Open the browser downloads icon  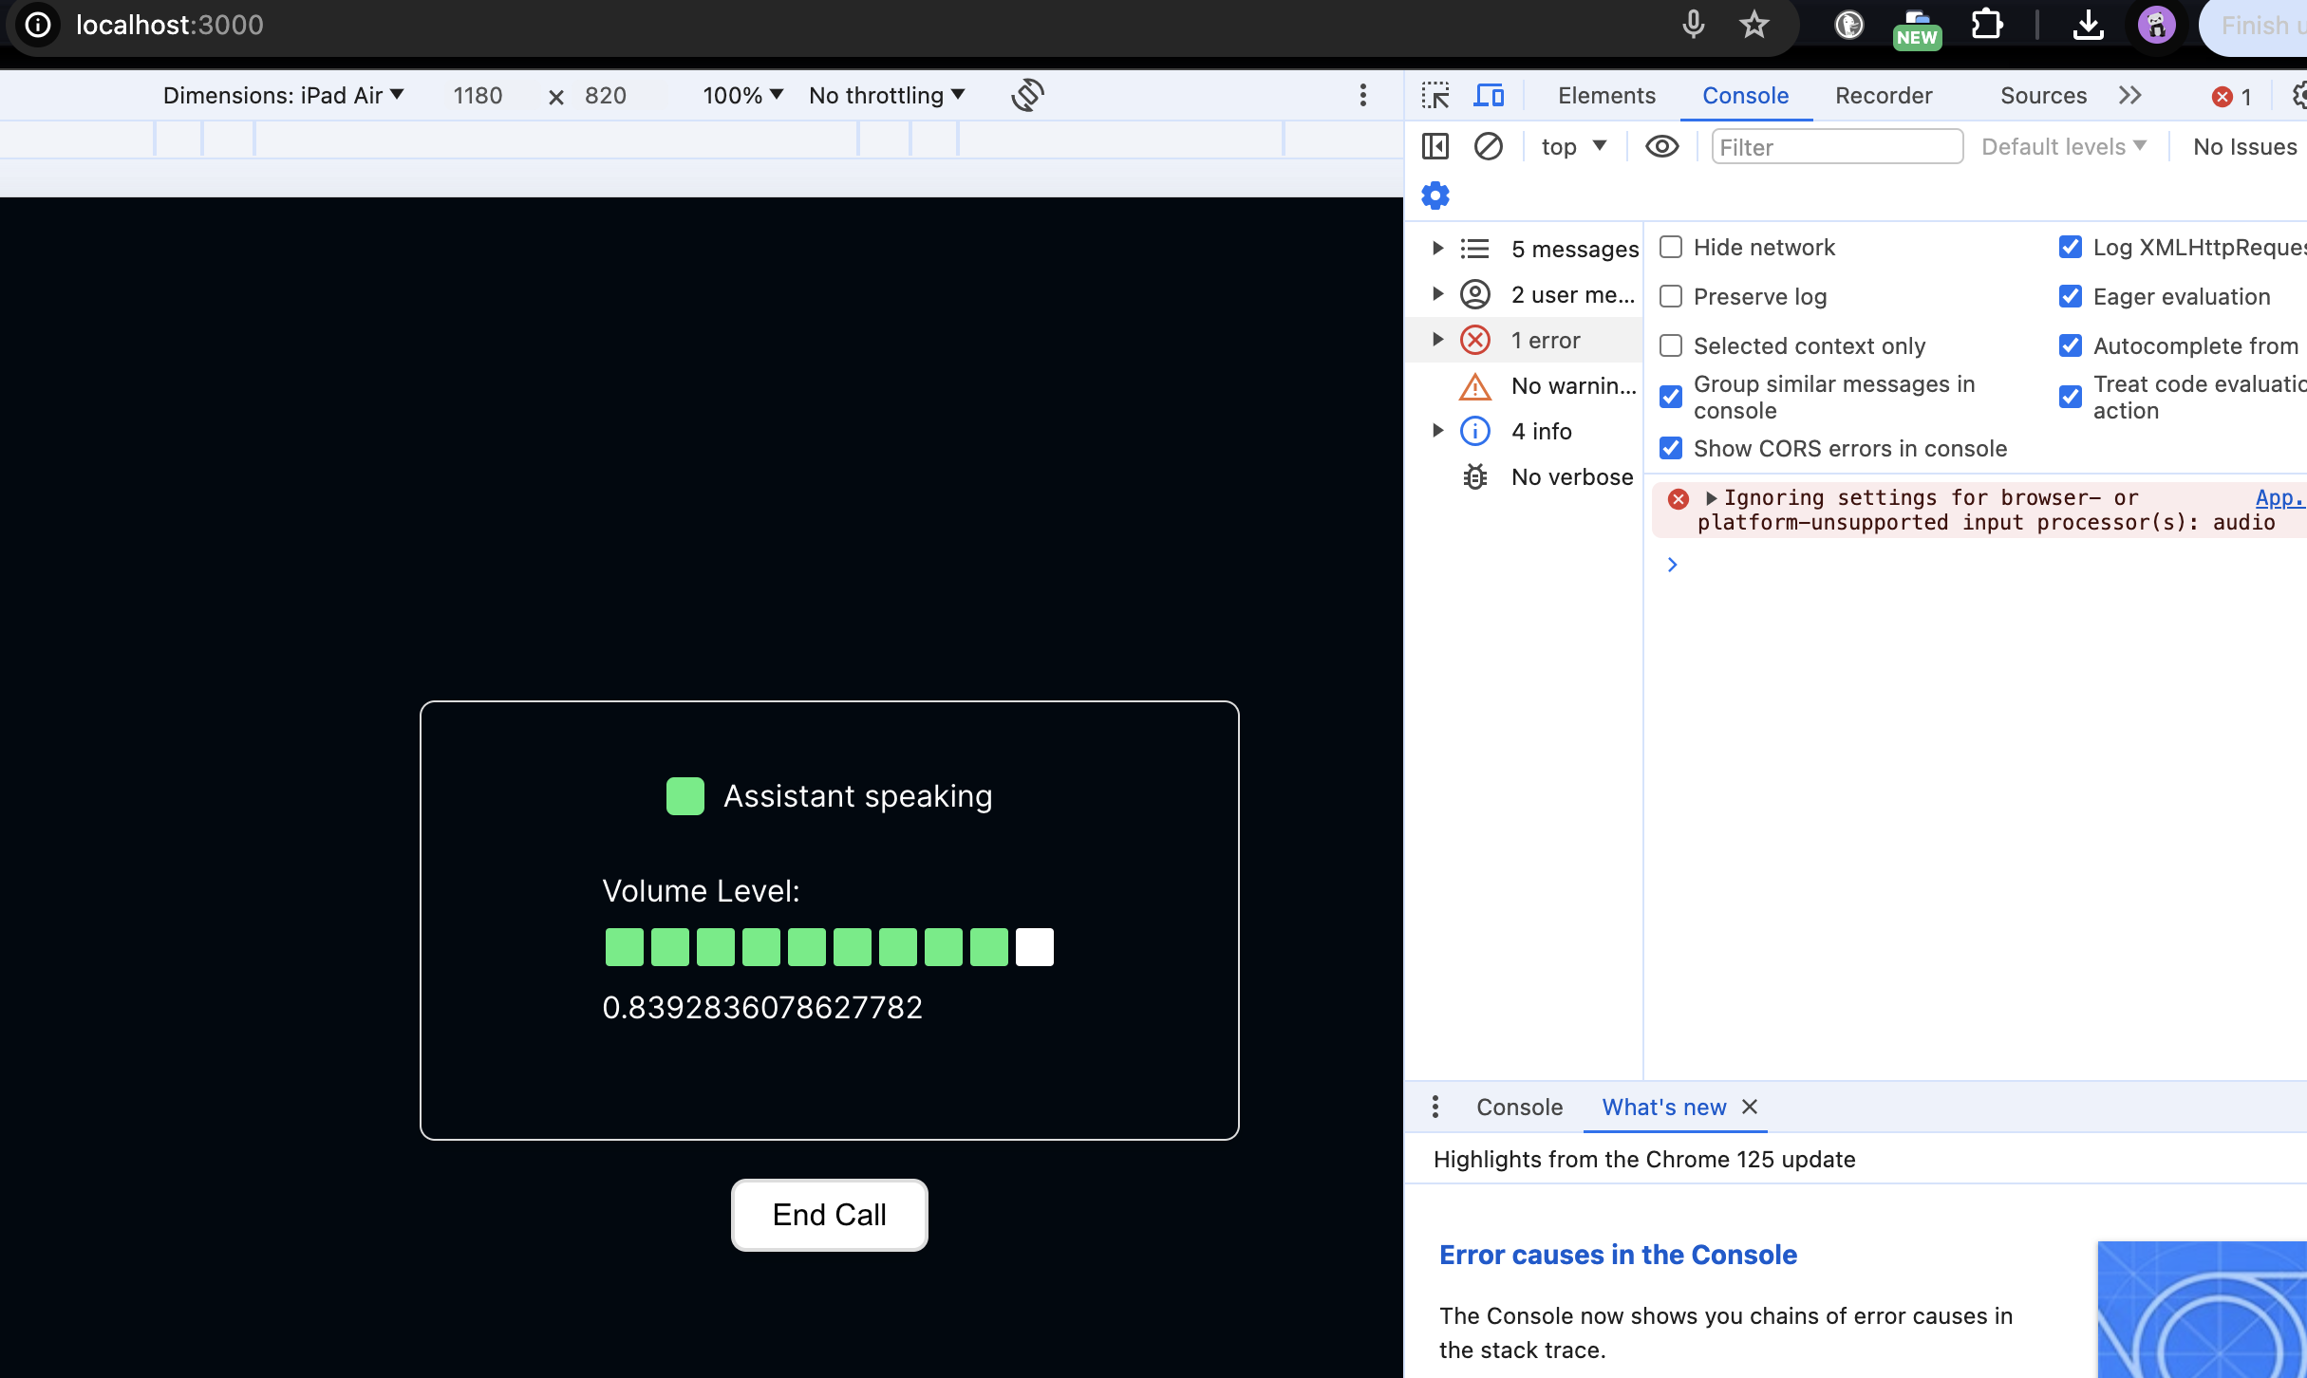click(x=2088, y=26)
